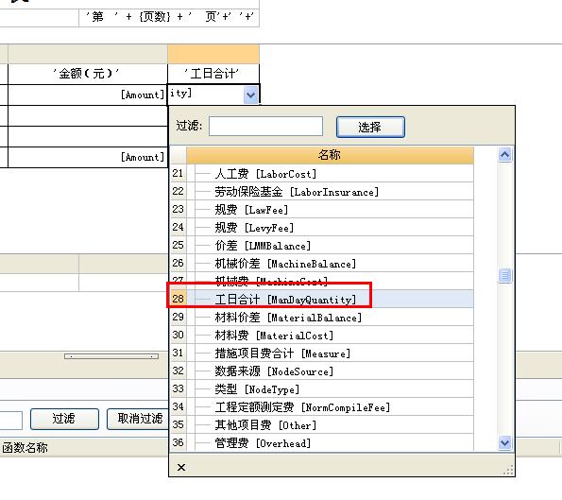Click row number 36 header
The width and height of the screenshot is (562, 500).
179,442
